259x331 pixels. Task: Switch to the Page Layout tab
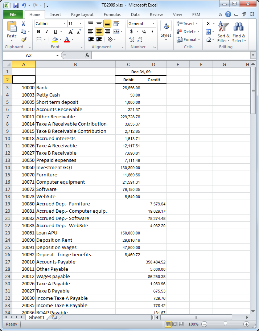click(82, 15)
